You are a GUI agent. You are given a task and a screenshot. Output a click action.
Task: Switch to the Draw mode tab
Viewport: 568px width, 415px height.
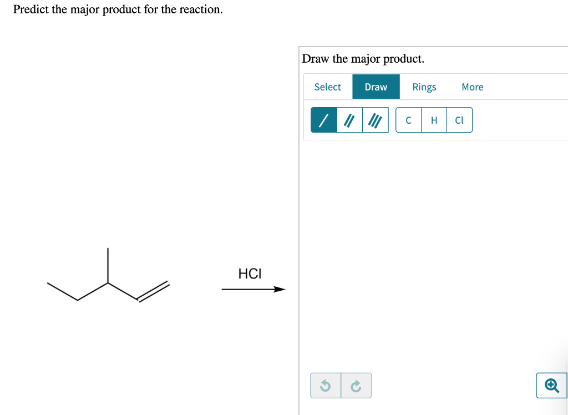click(376, 87)
